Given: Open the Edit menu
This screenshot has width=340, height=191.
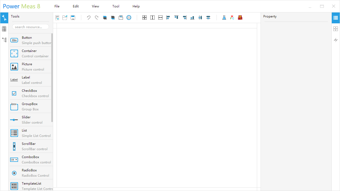Looking at the screenshot, I should coord(76,6).
